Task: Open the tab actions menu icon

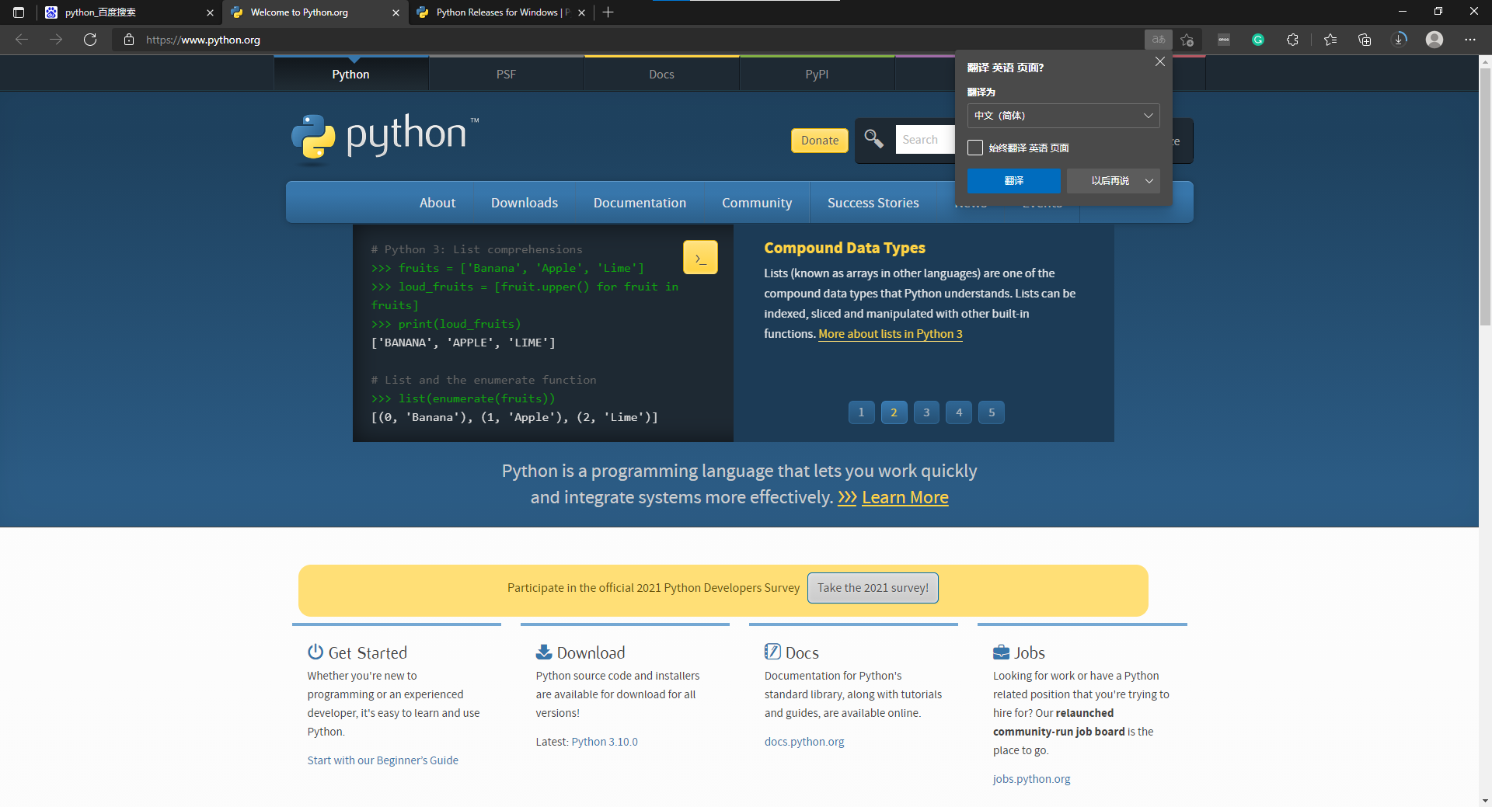Action: click(x=19, y=12)
